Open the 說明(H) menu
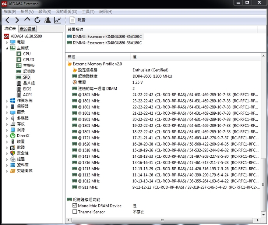The height and width of the screenshot is (225, 268). click(x=106, y=12)
